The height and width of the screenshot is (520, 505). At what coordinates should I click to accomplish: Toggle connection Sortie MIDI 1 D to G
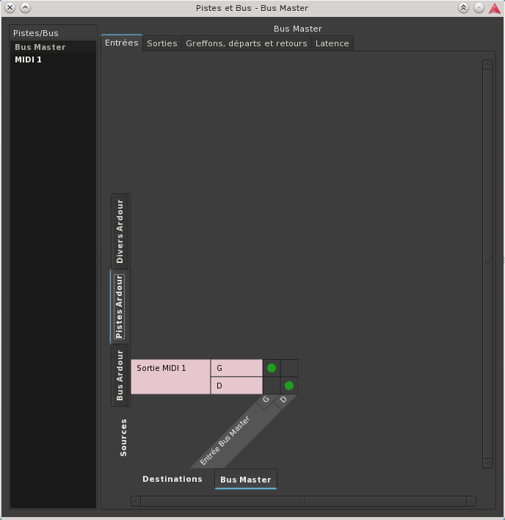coord(272,386)
